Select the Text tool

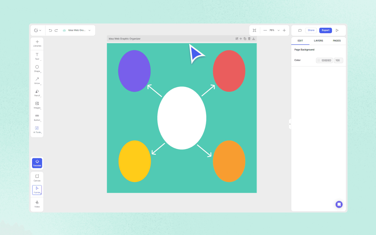point(37,56)
